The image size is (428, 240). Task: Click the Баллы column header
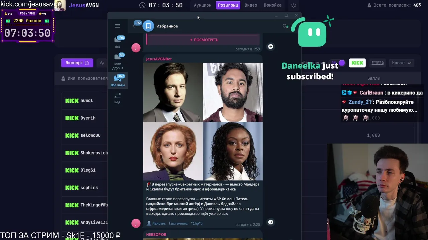click(373, 78)
